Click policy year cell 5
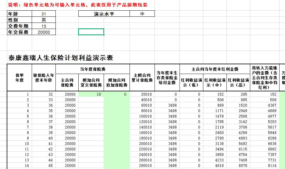This screenshot has height=169, width=285. pos(20,116)
